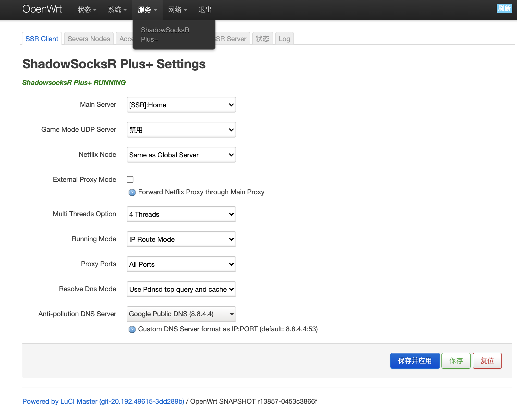
Task: Switch to the Log tab
Action: coord(284,39)
